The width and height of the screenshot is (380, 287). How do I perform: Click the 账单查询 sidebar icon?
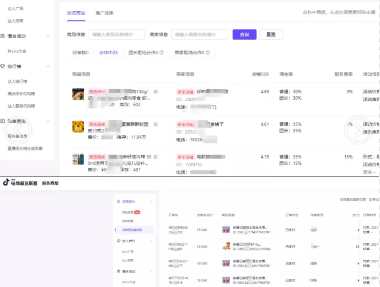pyautogui.click(x=3, y=121)
